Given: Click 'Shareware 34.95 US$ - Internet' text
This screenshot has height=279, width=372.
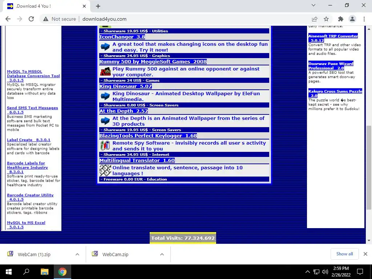Looking at the screenshot, I should coord(137,154).
